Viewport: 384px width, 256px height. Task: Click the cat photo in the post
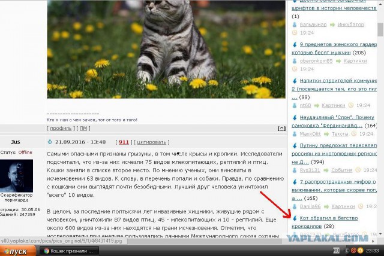tap(166, 49)
